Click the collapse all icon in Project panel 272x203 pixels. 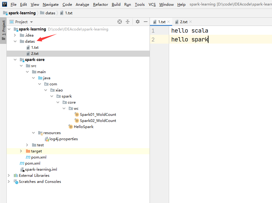click(128, 22)
